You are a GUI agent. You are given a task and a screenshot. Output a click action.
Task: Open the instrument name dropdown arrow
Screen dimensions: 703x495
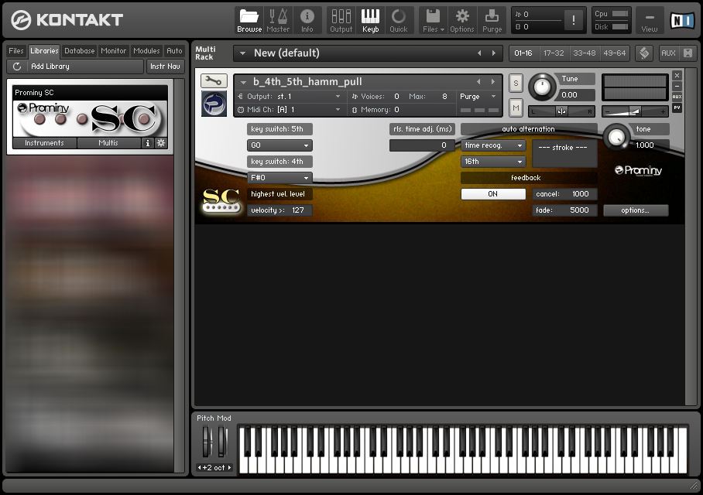tap(243, 82)
